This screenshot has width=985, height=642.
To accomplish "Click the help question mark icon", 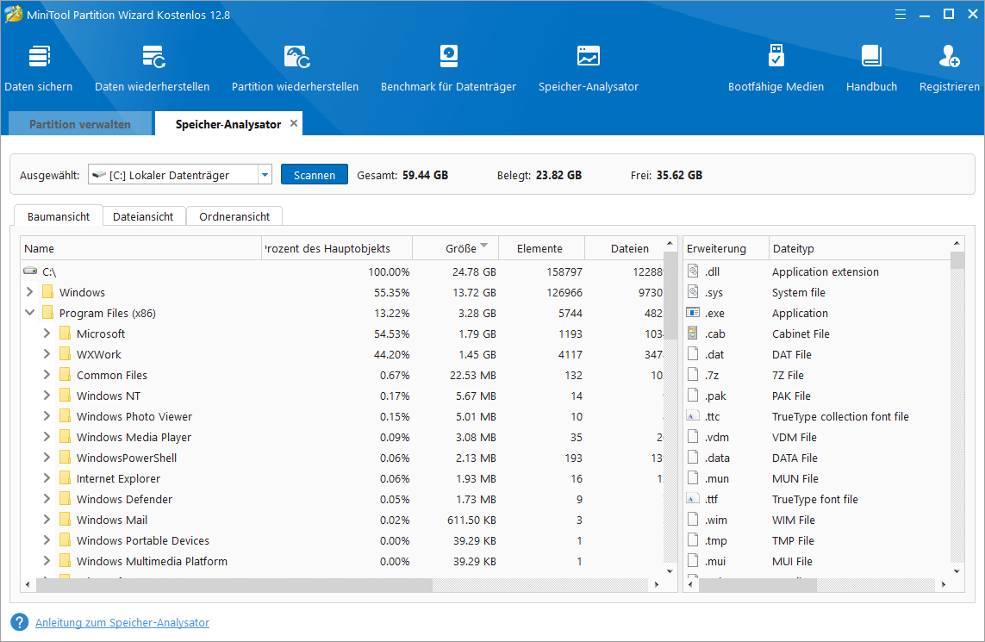I will 19,622.
